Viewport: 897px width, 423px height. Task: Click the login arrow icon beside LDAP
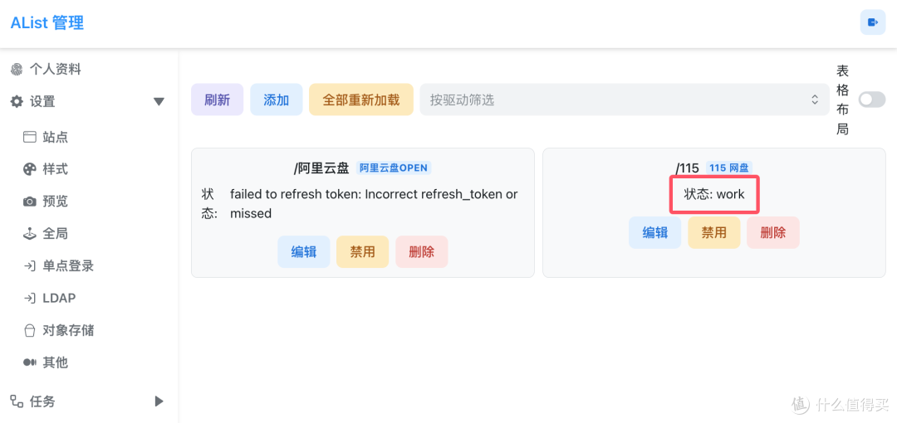(x=29, y=298)
